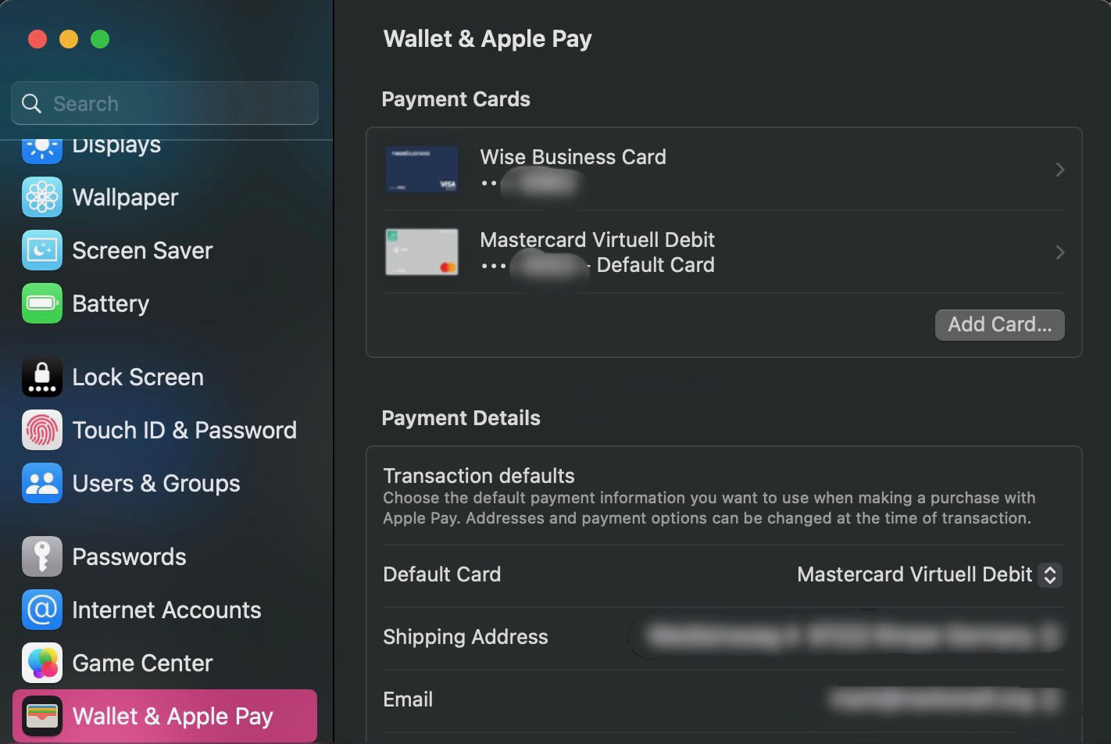Go to Displays in sidebar
The width and height of the screenshot is (1111, 744).
coord(116,147)
